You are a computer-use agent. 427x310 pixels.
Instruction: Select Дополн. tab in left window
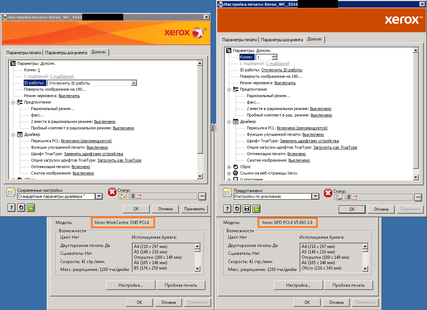(99, 52)
